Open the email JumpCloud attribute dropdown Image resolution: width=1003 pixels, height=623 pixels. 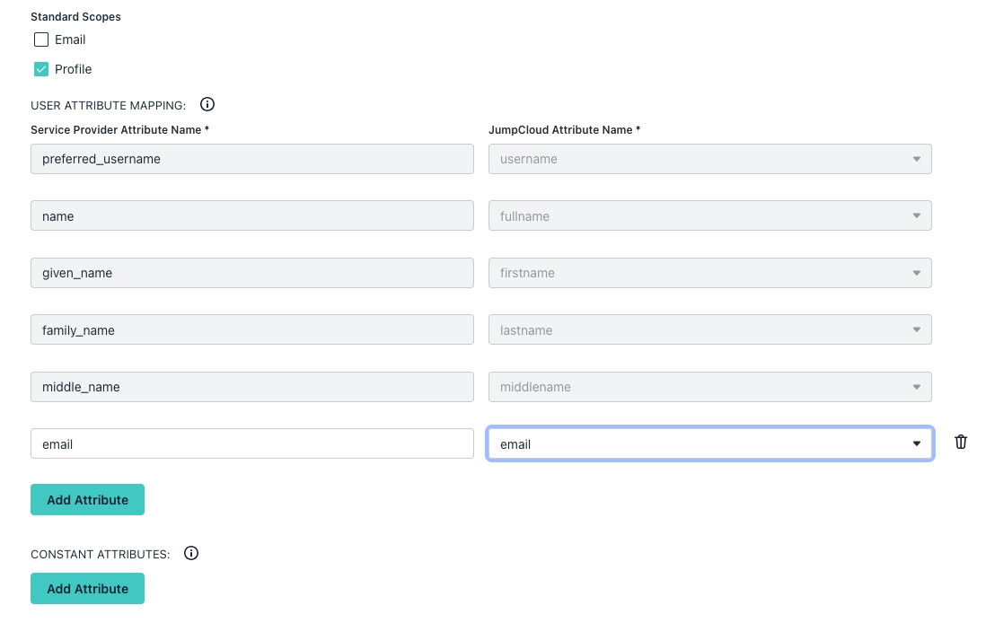point(709,443)
